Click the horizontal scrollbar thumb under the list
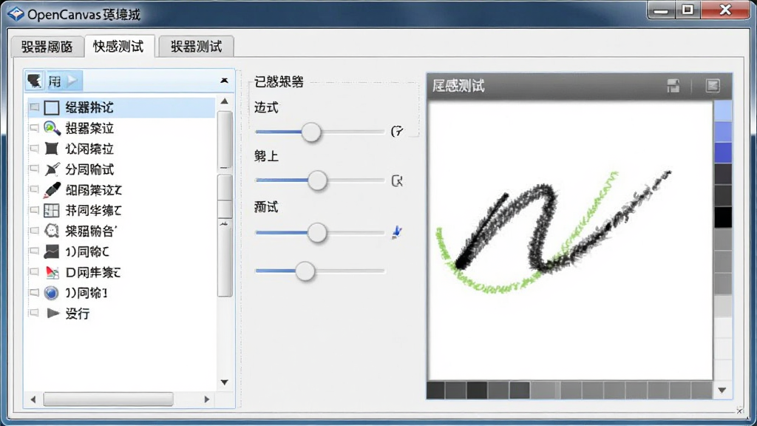This screenshot has width=757, height=426. (x=108, y=399)
